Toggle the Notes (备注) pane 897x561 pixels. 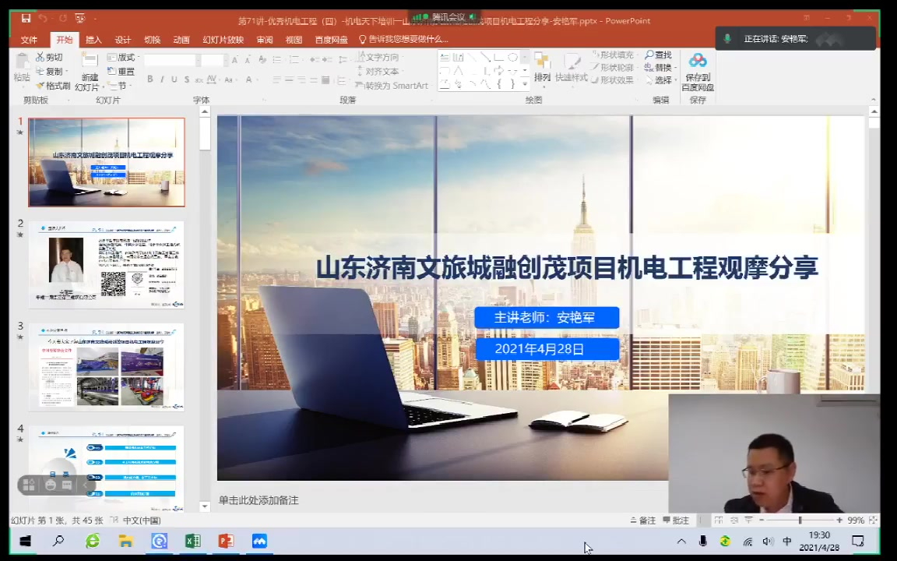tap(642, 520)
